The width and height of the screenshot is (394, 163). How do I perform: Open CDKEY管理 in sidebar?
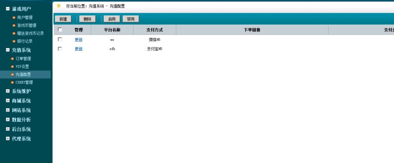(24, 82)
